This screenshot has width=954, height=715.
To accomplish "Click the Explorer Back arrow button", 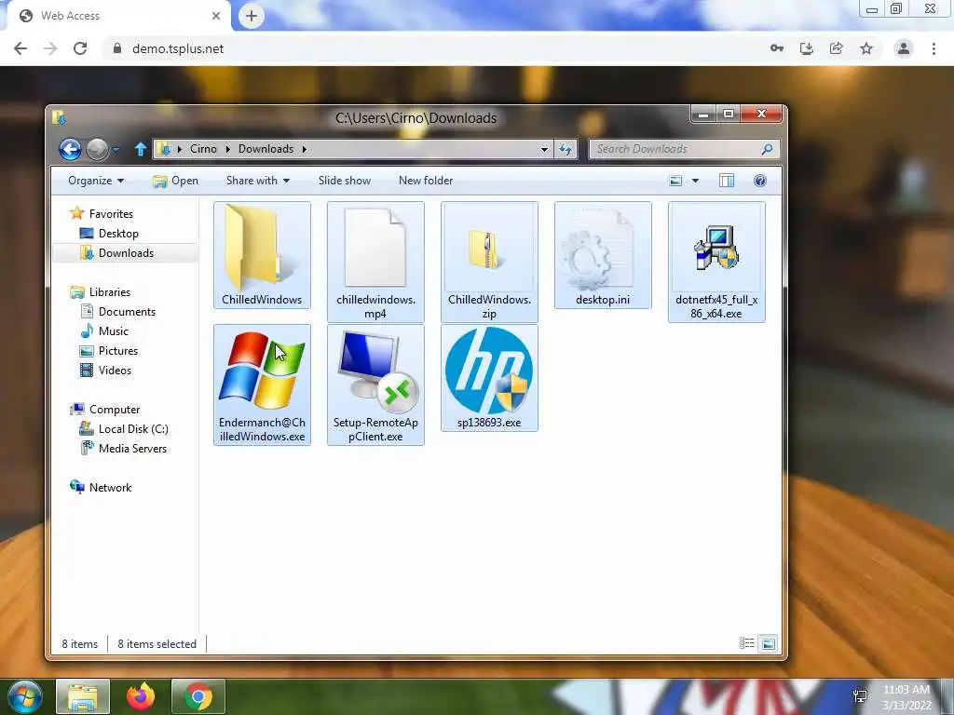I will (x=70, y=149).
